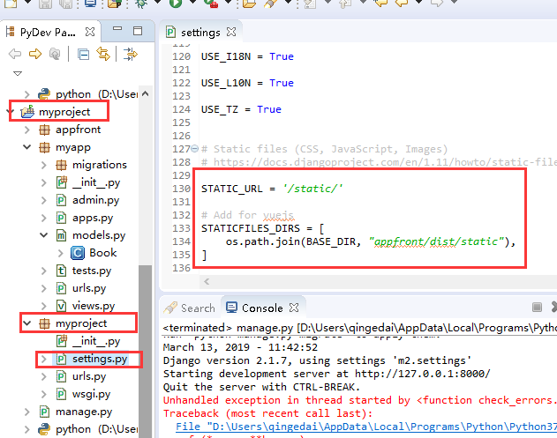Screen dimensions: 557x438
Task: Expand the Book class node
Action: pyautogui.click(x=60, y=253)
